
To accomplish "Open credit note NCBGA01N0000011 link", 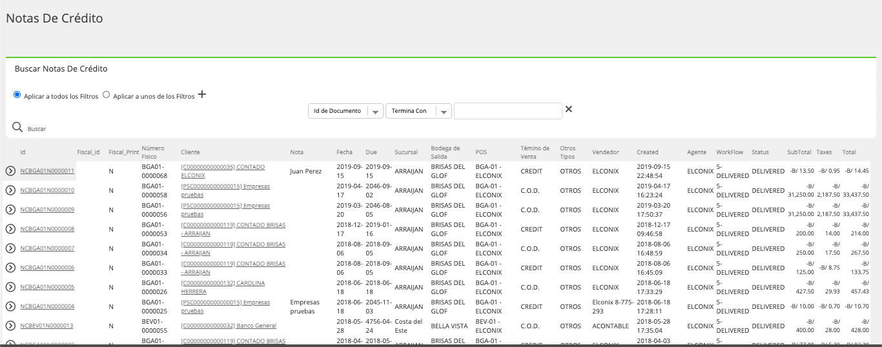I will (x=47, y=171).
